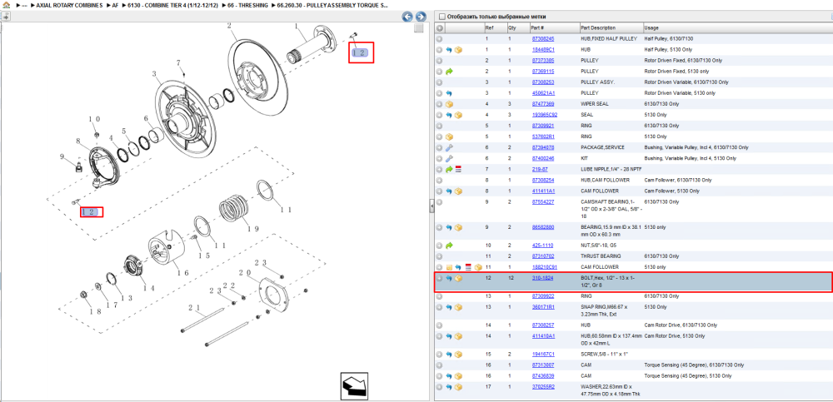The width and height of the screenshot is (833, 402).
Task: Click the blue arrow for CAM FOLLOWER 411411A1
Action: coord(449,191)
